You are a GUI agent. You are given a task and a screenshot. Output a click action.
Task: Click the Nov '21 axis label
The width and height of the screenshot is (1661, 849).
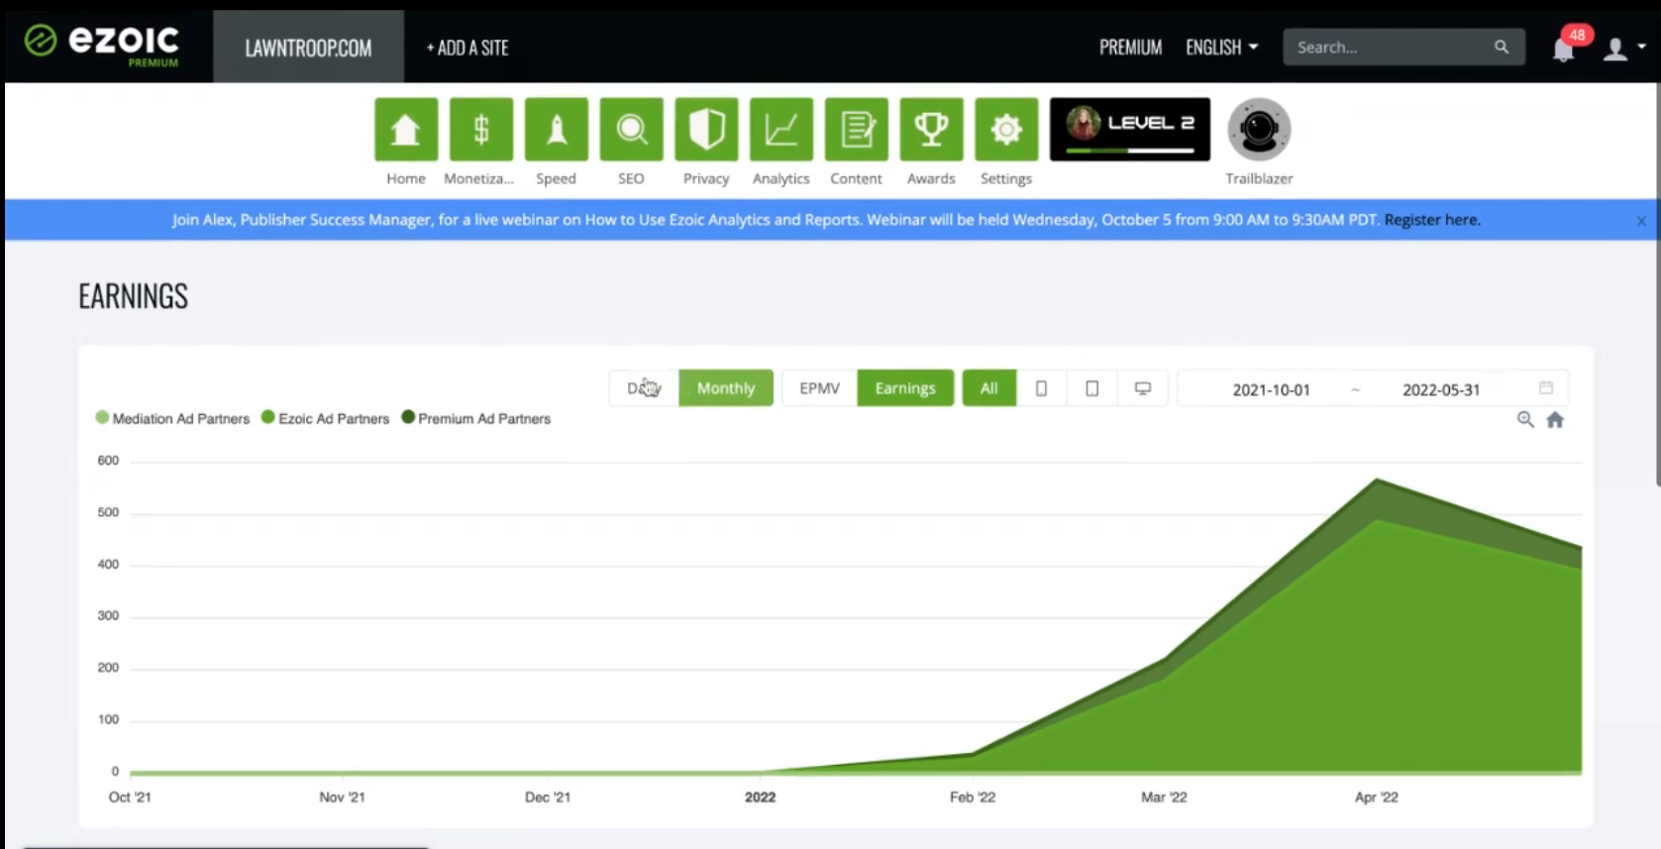pos(343,797)
